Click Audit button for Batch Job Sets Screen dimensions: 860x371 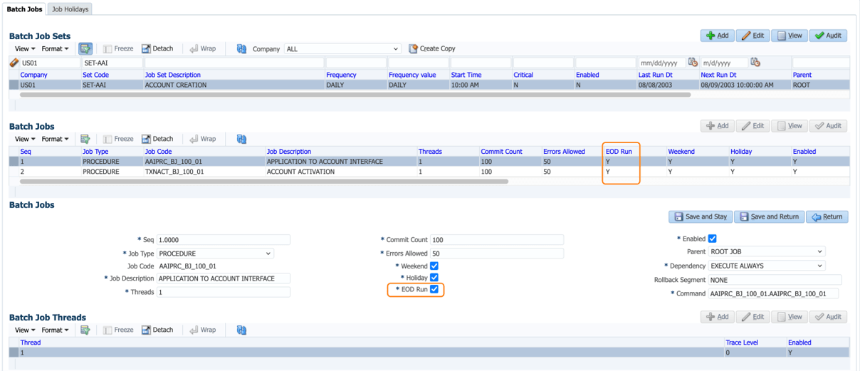829,35
